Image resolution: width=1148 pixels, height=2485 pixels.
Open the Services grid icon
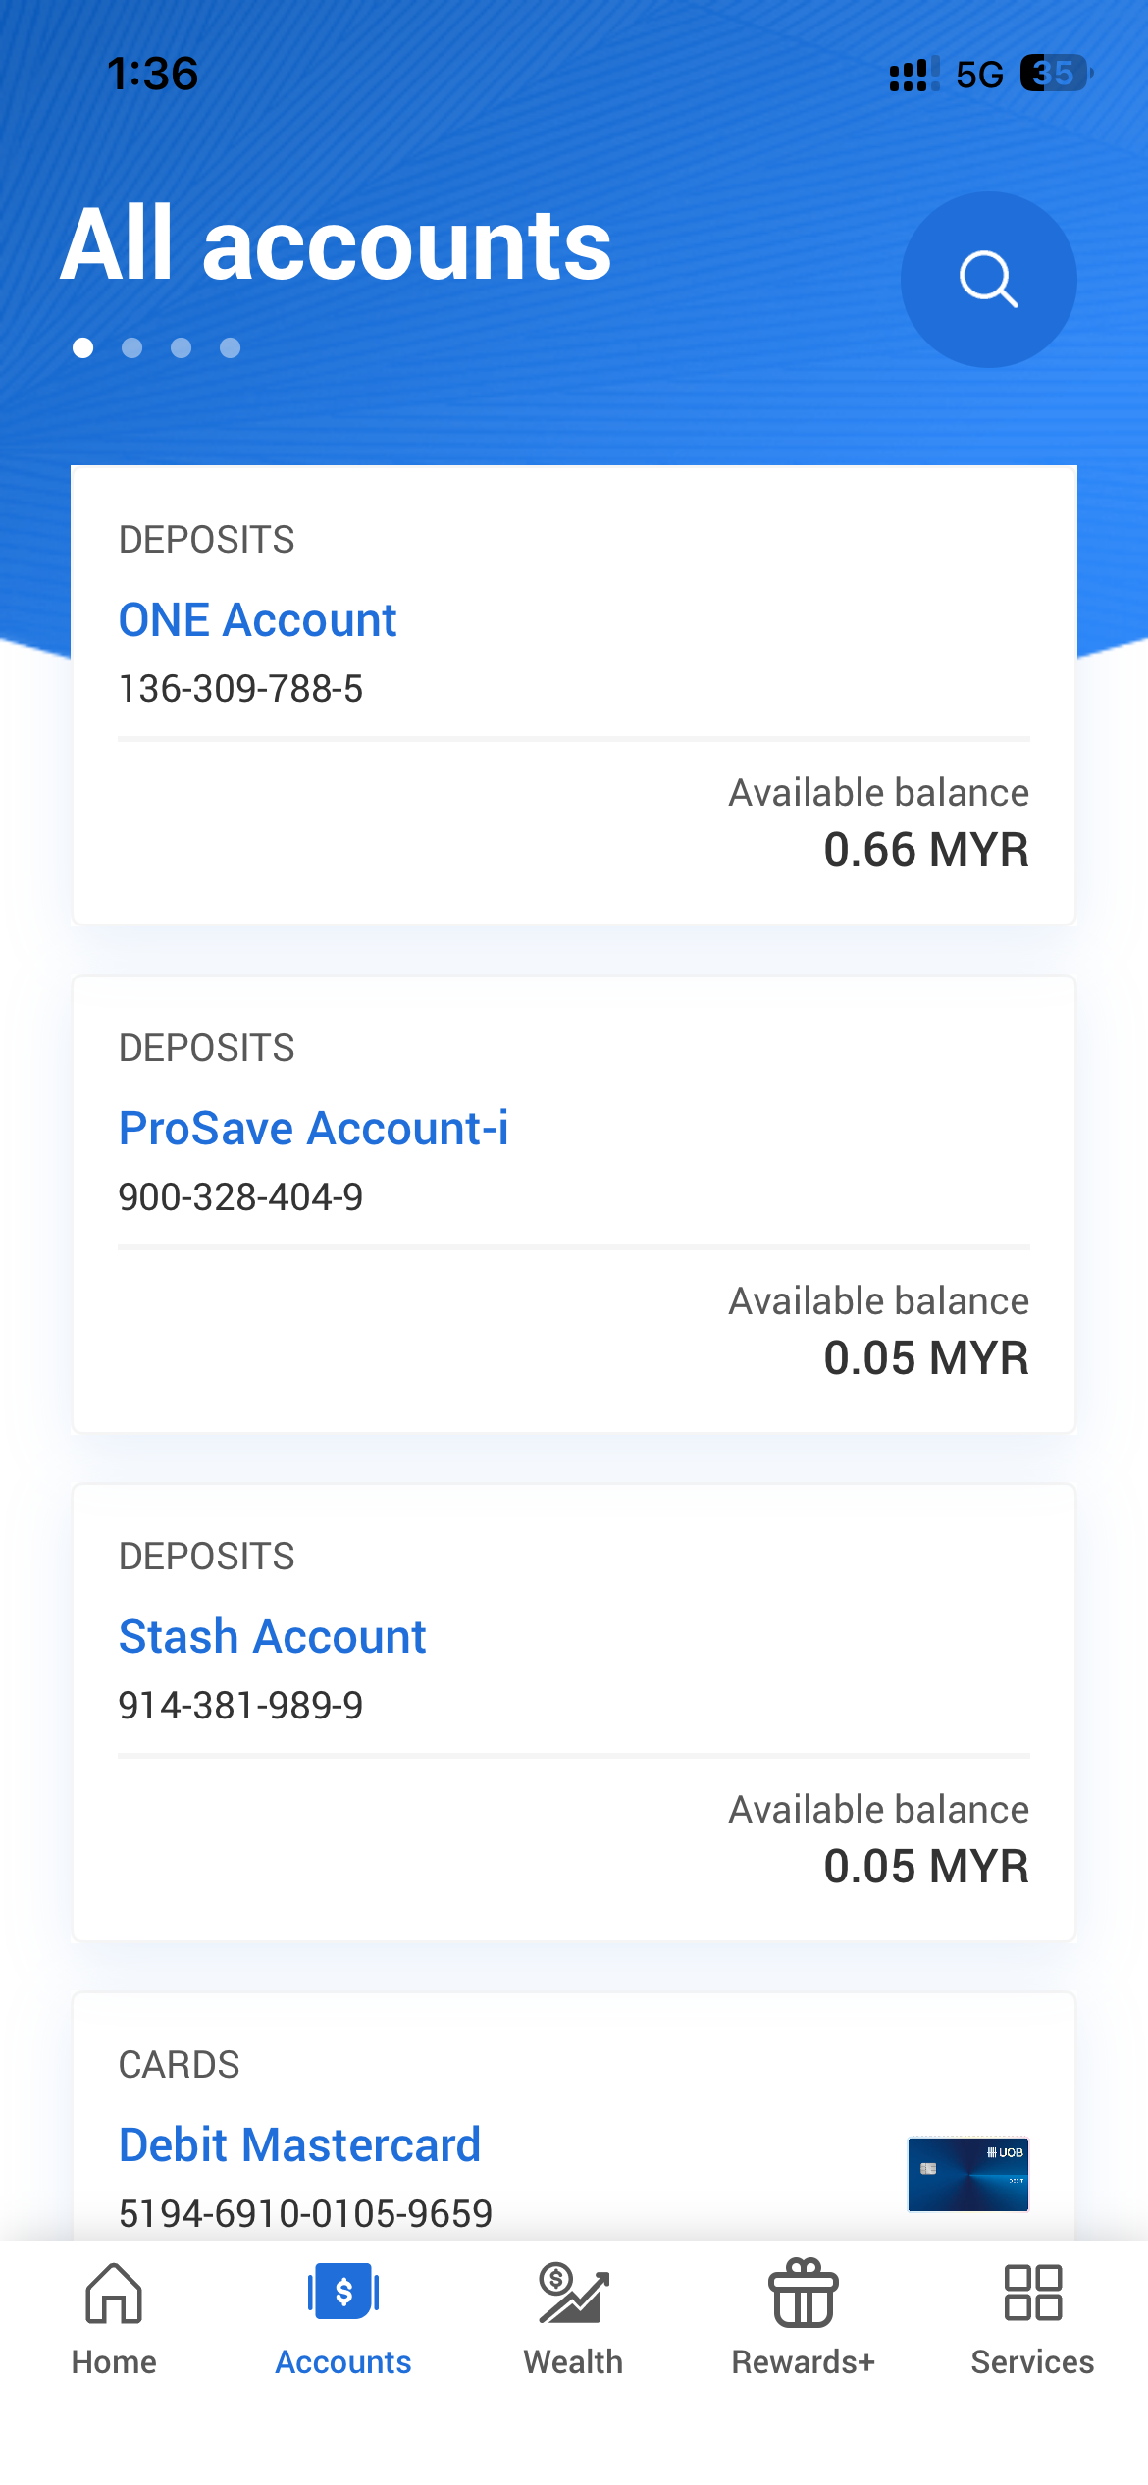tap(1032, 2294)
